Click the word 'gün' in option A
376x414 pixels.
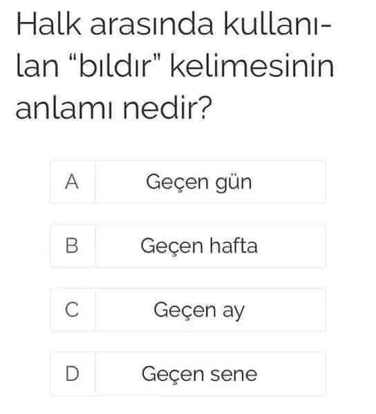[234, 184]
